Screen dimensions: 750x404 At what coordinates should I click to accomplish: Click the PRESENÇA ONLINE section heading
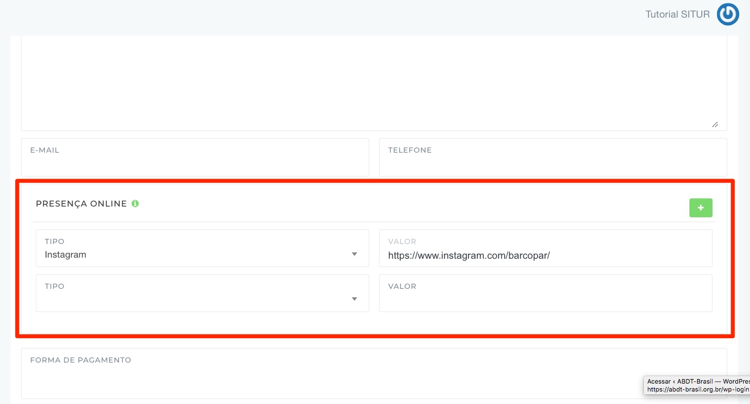click(x=81, y=204)
